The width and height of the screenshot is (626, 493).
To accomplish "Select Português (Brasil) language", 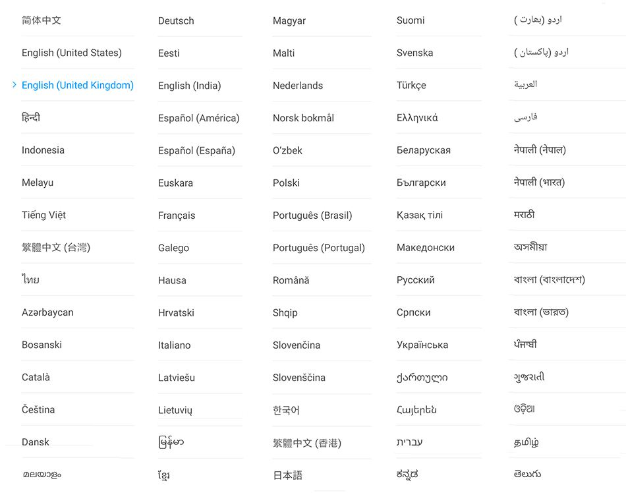I will click(312, 216).
